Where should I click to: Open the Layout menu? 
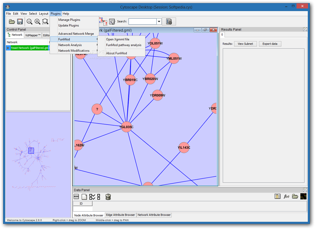point(44,14)
